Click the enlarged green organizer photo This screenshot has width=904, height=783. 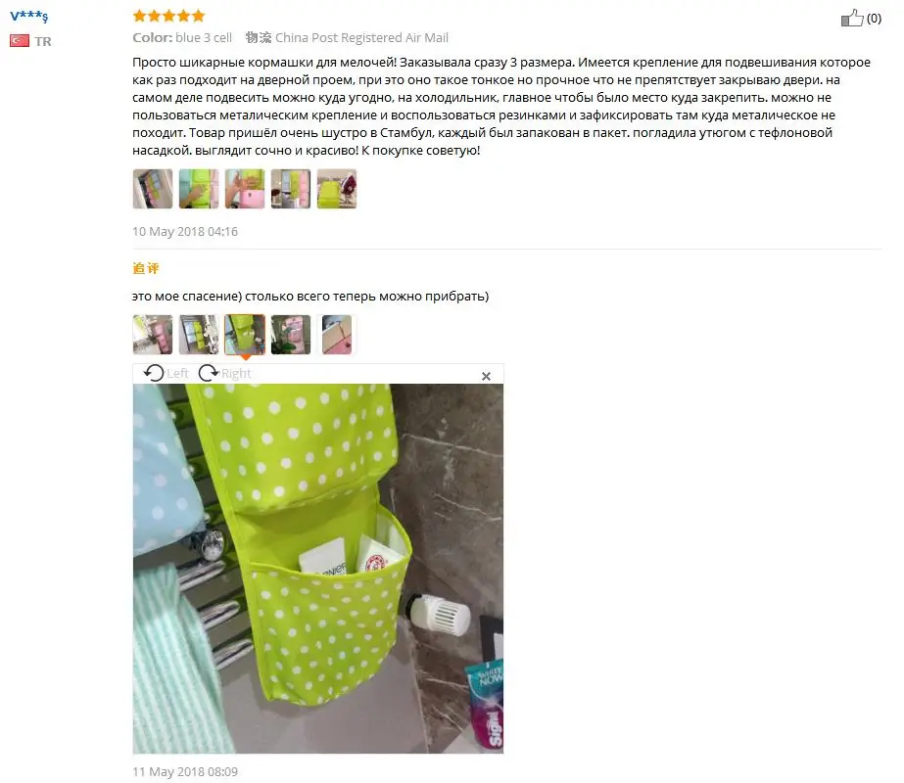coord(318,569)
